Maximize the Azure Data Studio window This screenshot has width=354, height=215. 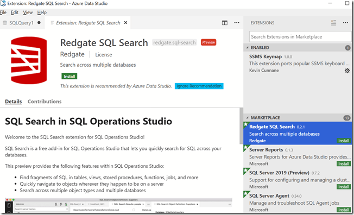347,3
